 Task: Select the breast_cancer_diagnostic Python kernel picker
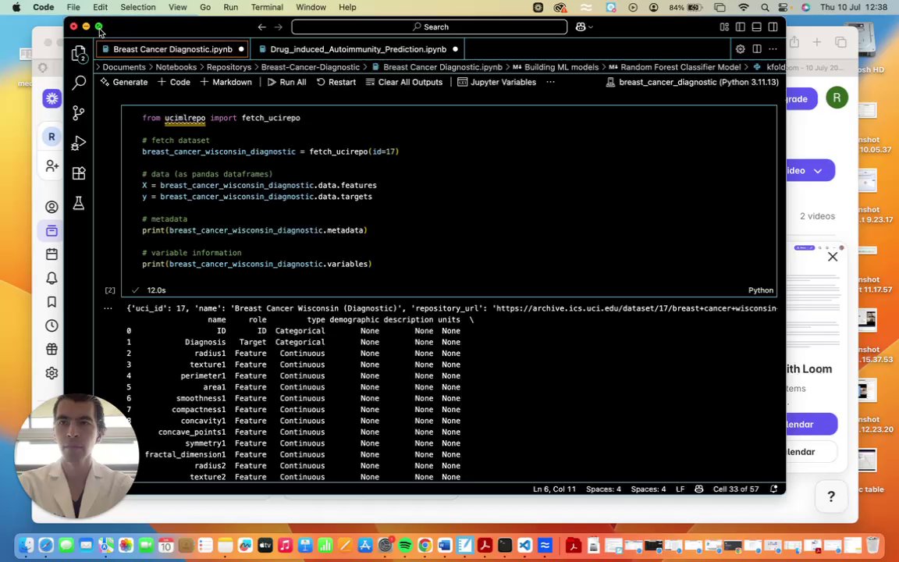pos(692,82)
